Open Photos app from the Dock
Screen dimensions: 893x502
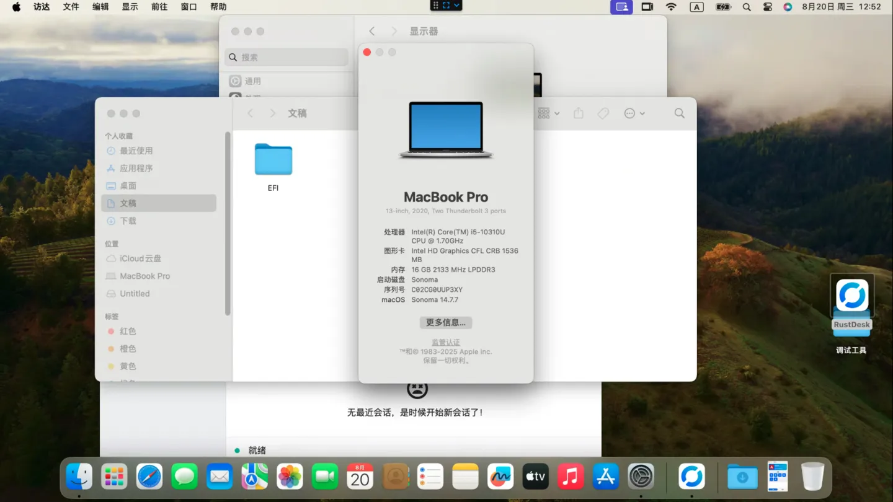[x=290, y=477]
